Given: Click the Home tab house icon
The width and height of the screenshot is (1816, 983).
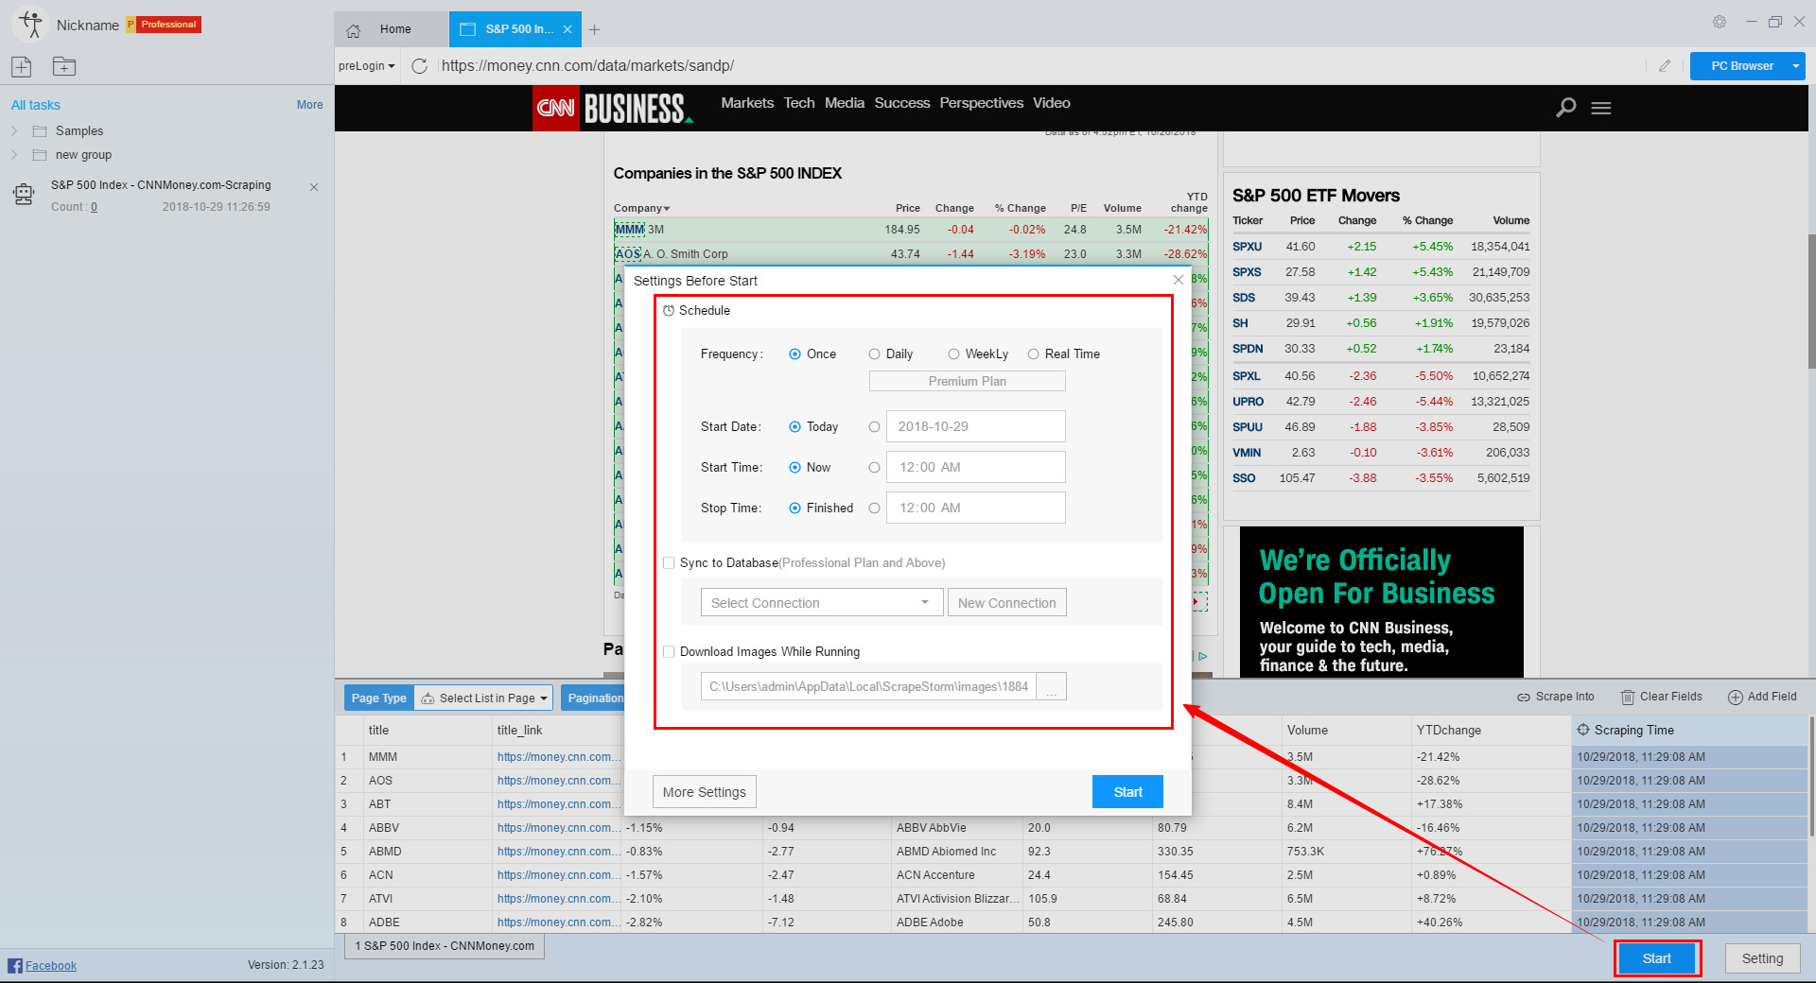Looking at the screenshot, I should pyautogui.click(x=354, y=30).
